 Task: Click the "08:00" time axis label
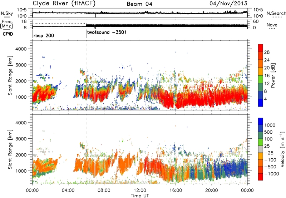point(104,190)
